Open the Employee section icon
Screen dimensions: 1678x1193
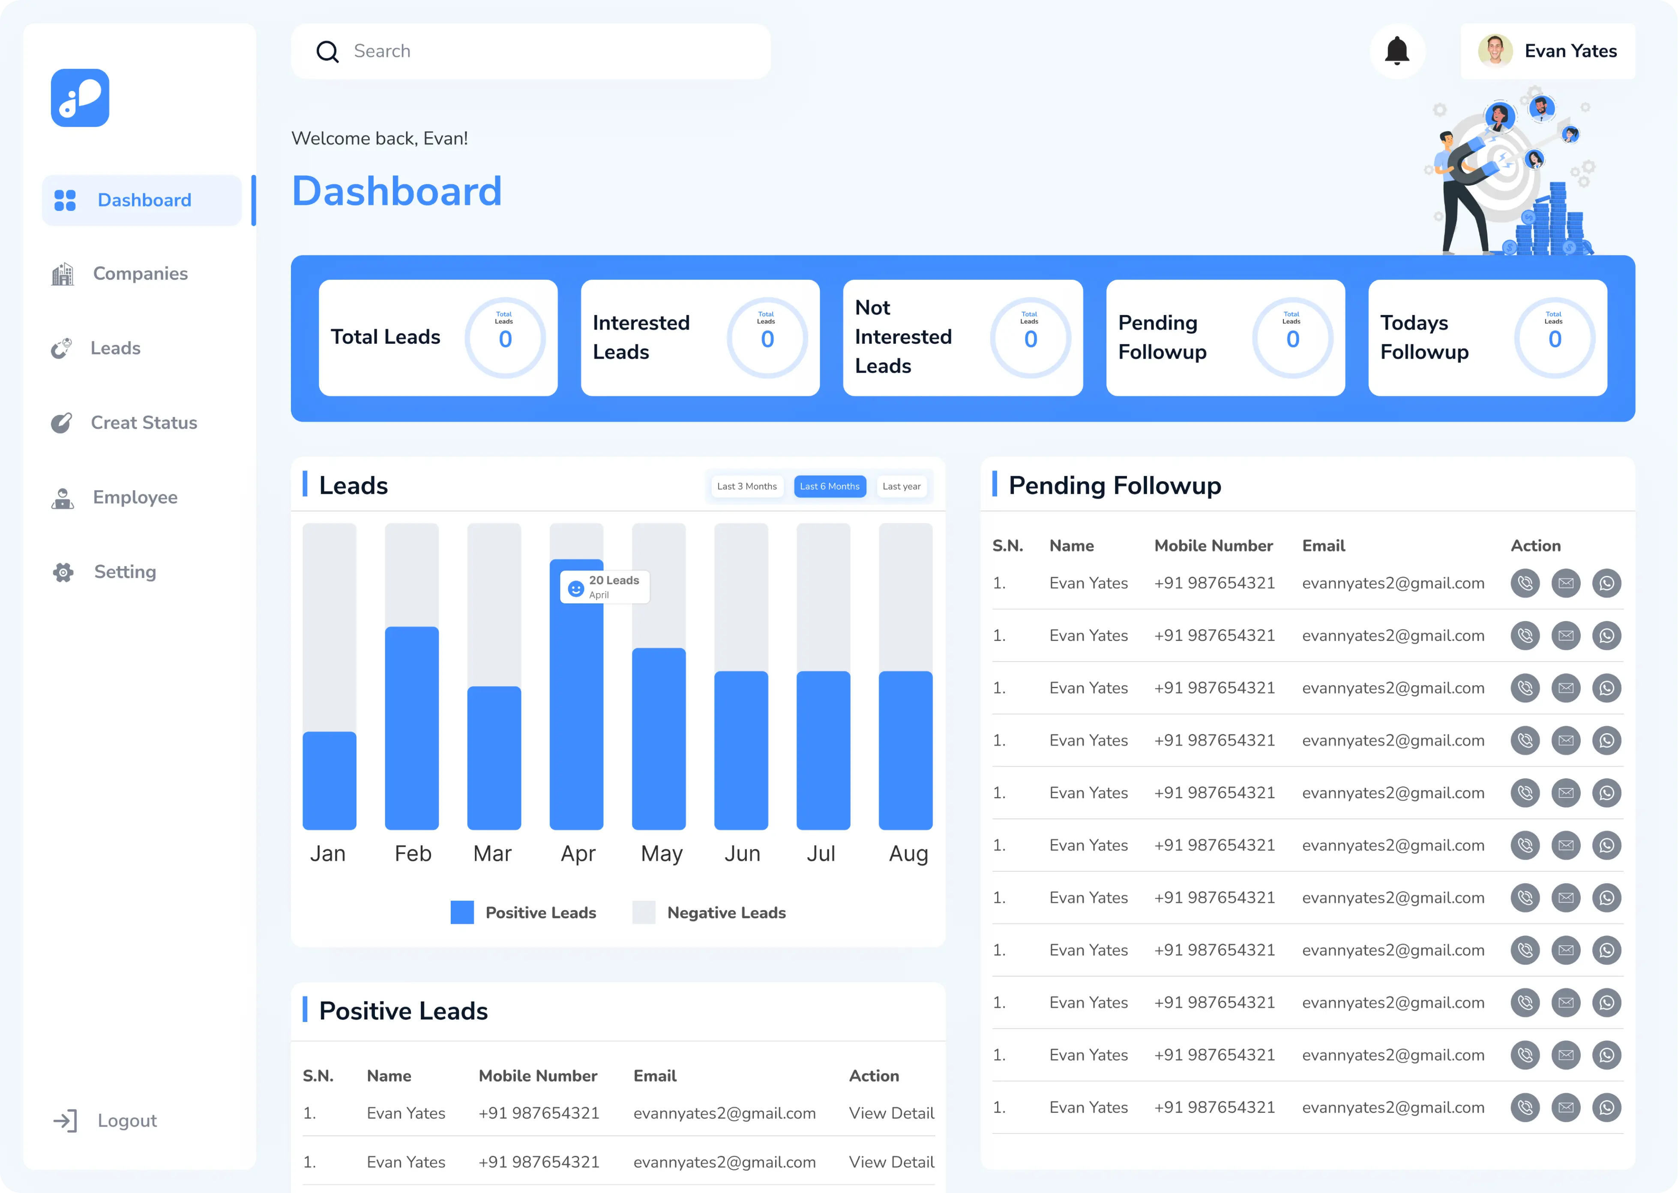coord(63,498)
